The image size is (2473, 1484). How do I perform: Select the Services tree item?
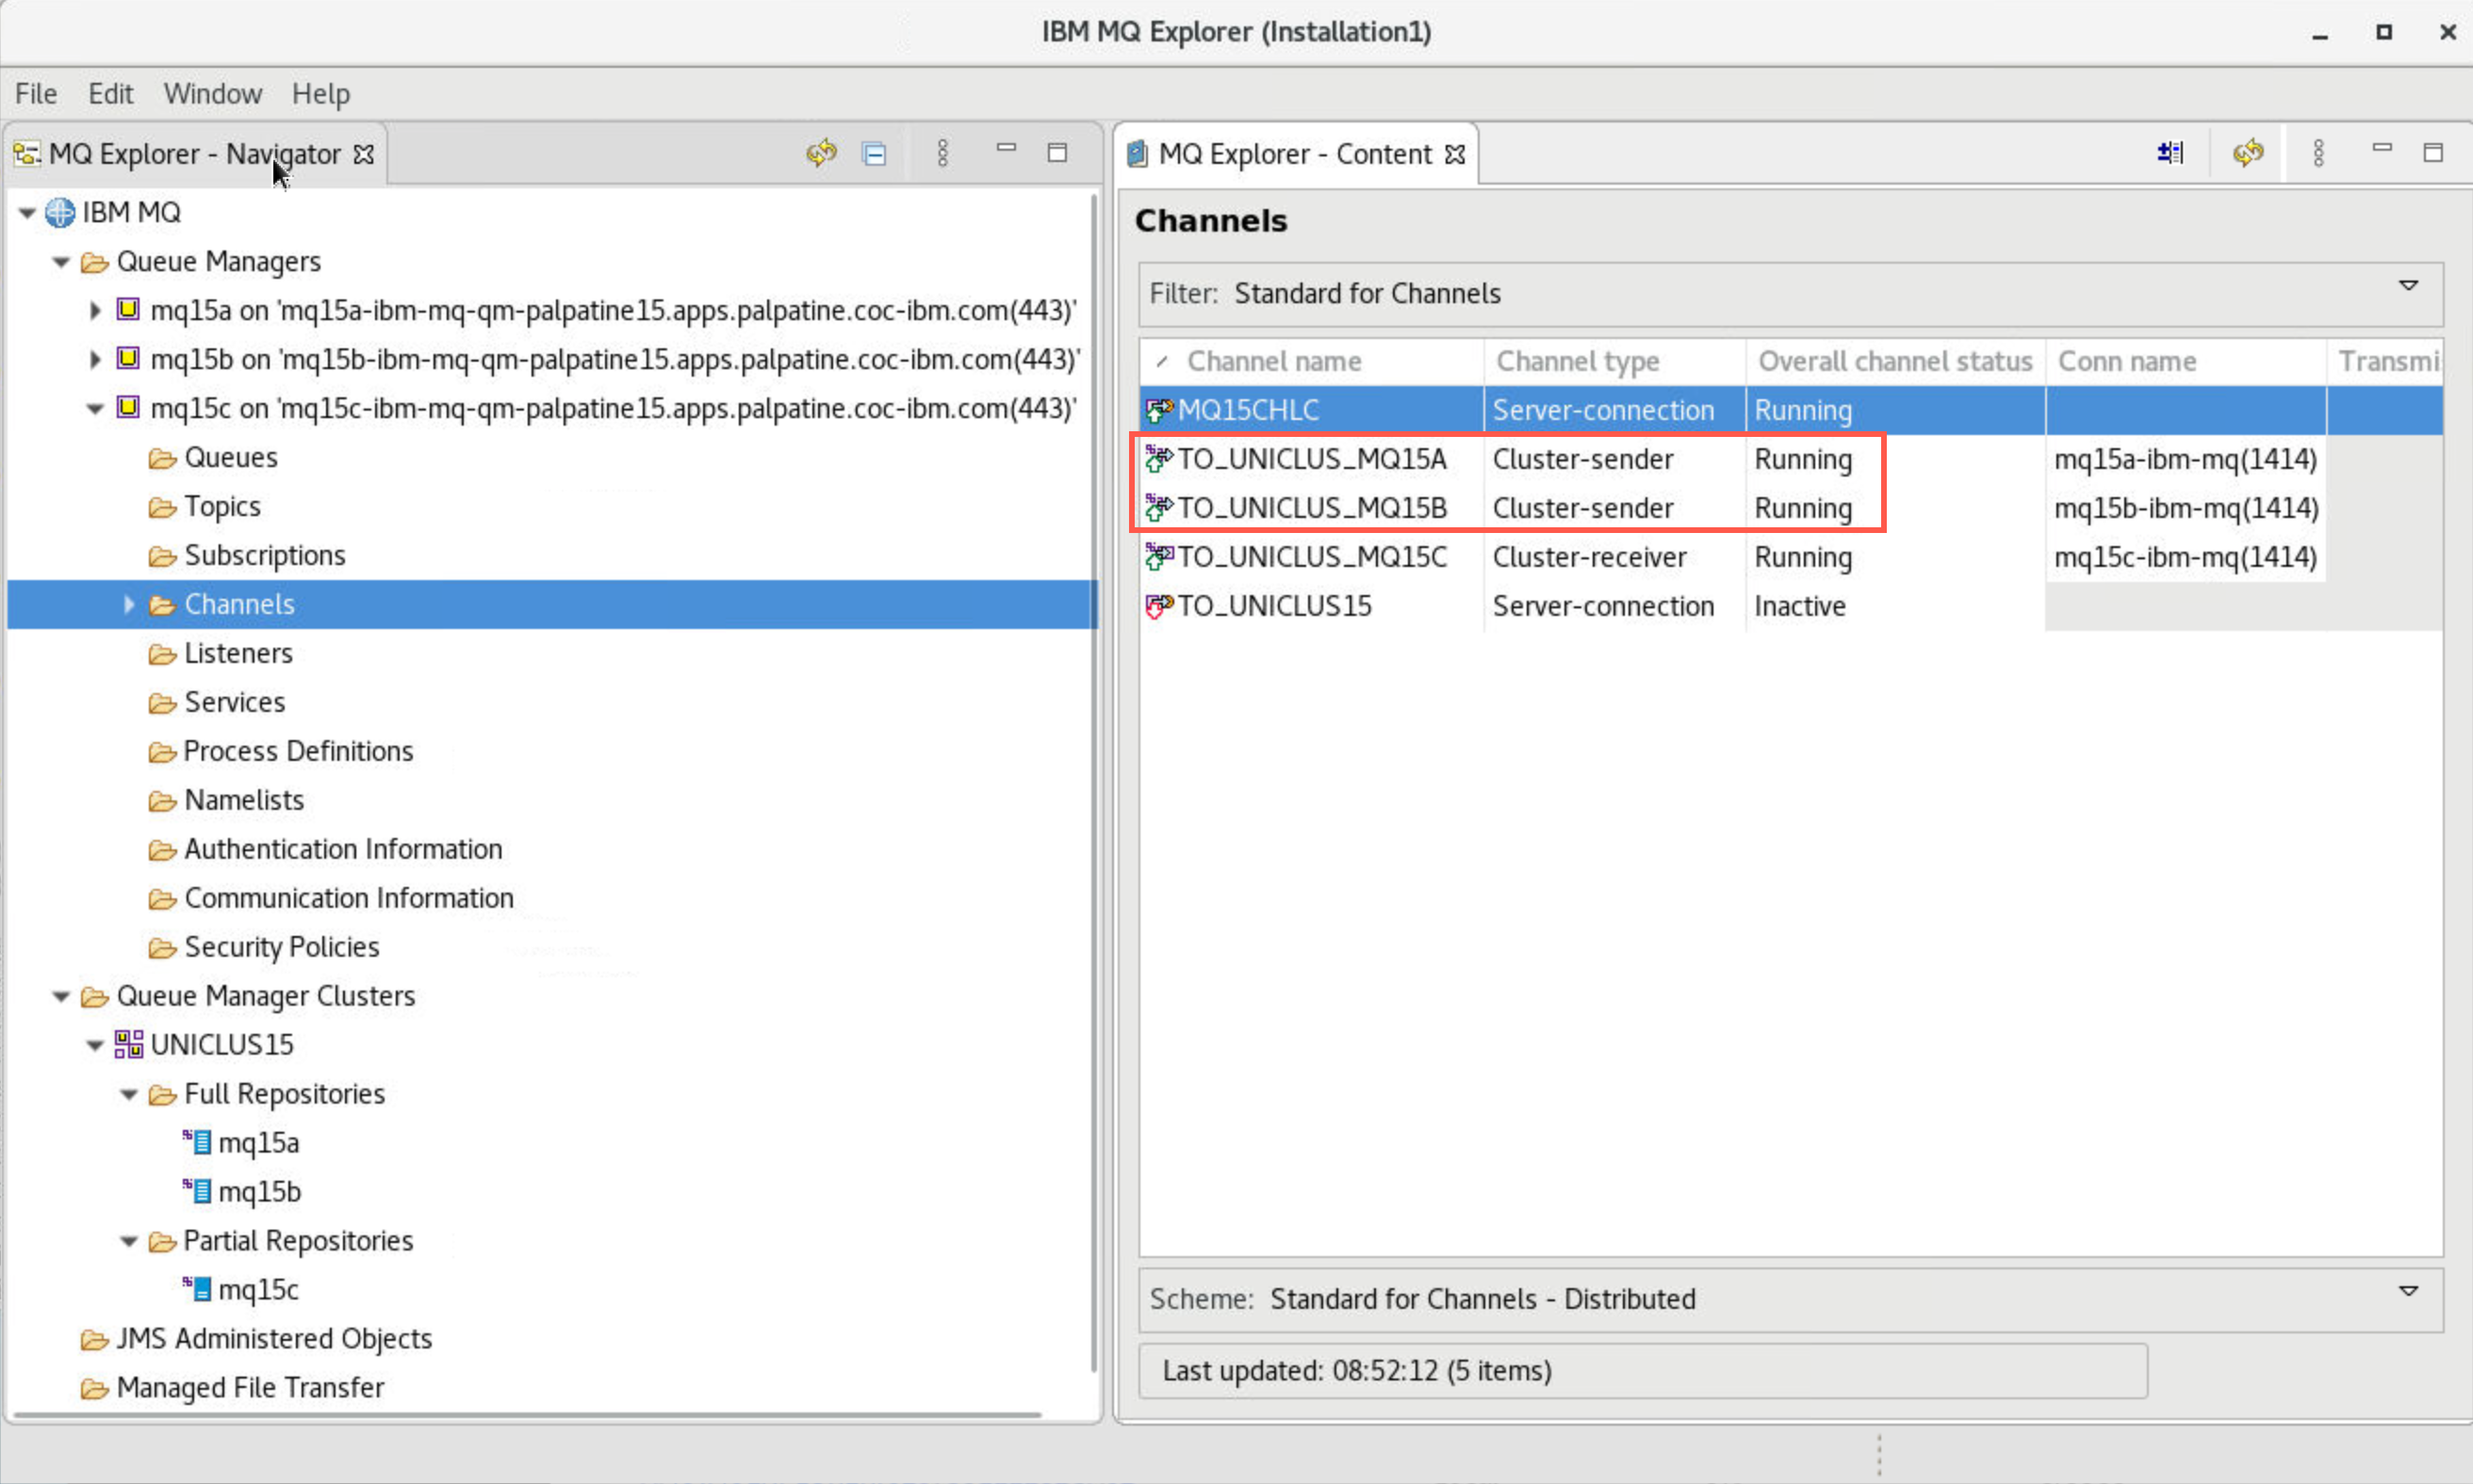pos(234,703)
